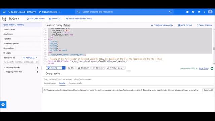Switch to the Job information tab
Screen dimensions: 215x121
pos(50,83)
